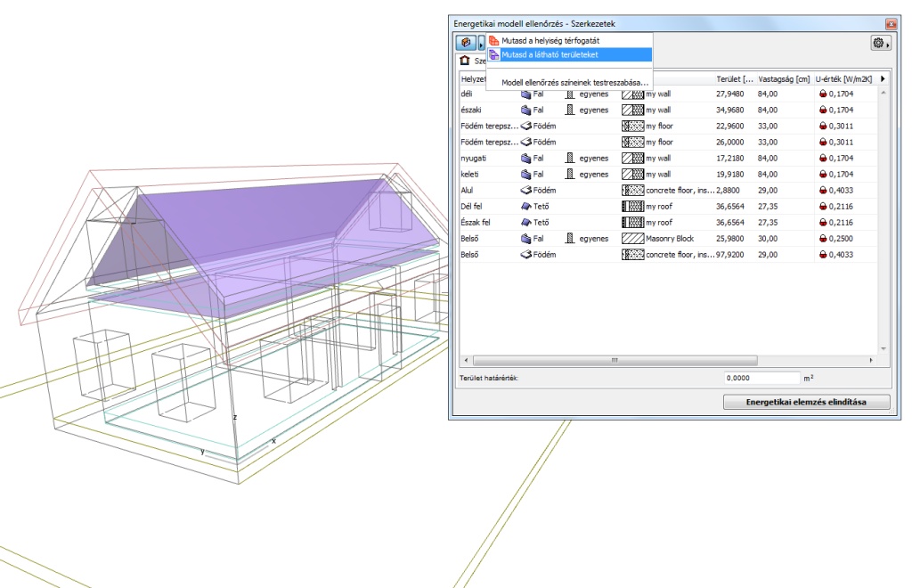Click the thickness value 27,35 in Észak fel row
This screenshot has height=588, width=912.
(x=768, y=222)
